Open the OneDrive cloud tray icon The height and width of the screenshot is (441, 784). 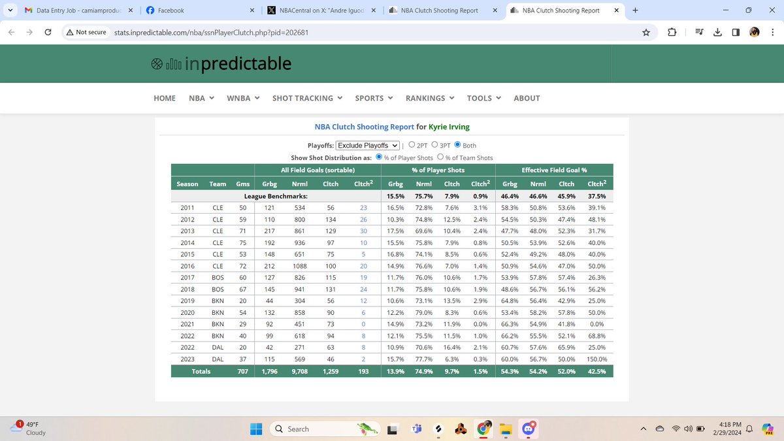point(659,429)
